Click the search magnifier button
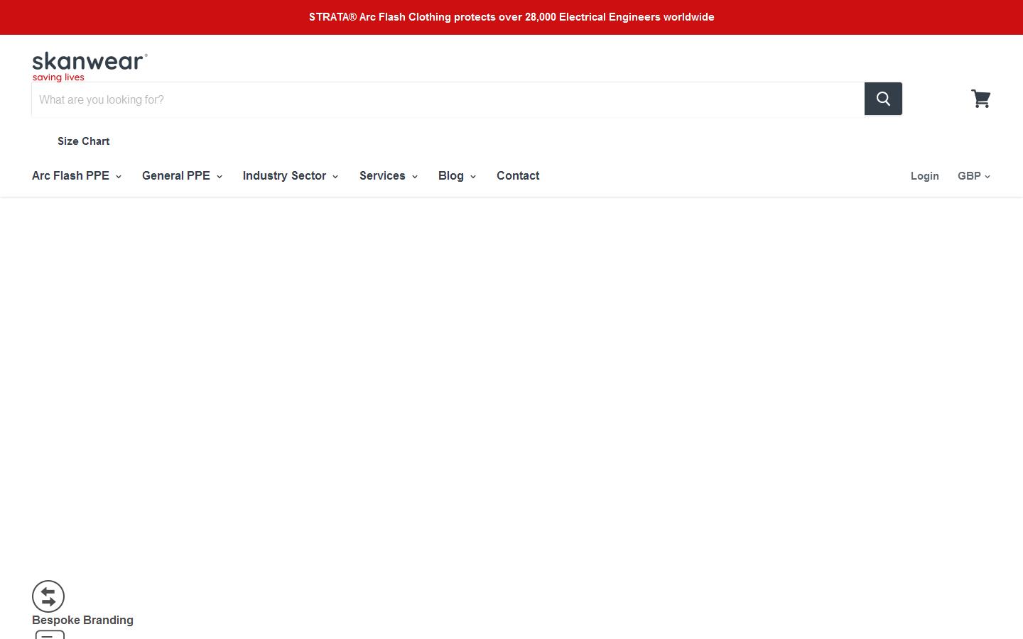Viewport: 1023px width, 639px height. 883,99
